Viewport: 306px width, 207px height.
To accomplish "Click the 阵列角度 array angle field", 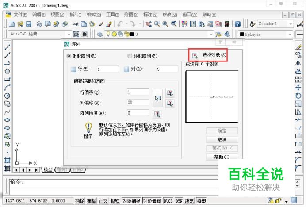I will pyautogui.click(x=138, y=113).
